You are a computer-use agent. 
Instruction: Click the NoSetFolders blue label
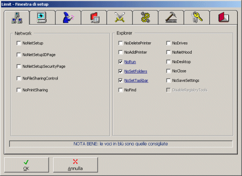point(136,72)
